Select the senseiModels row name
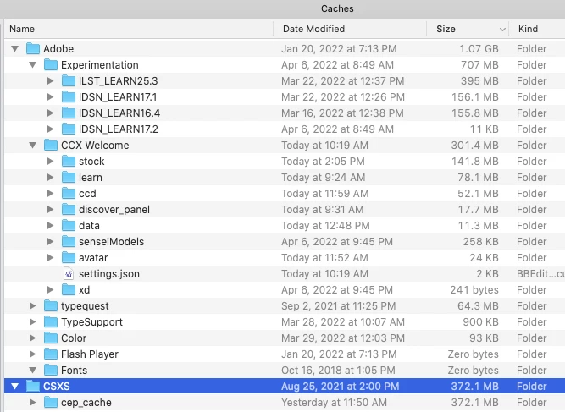 pos(111,242)
